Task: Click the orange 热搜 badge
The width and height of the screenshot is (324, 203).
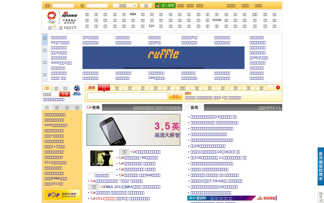Action: pos(188,94)
